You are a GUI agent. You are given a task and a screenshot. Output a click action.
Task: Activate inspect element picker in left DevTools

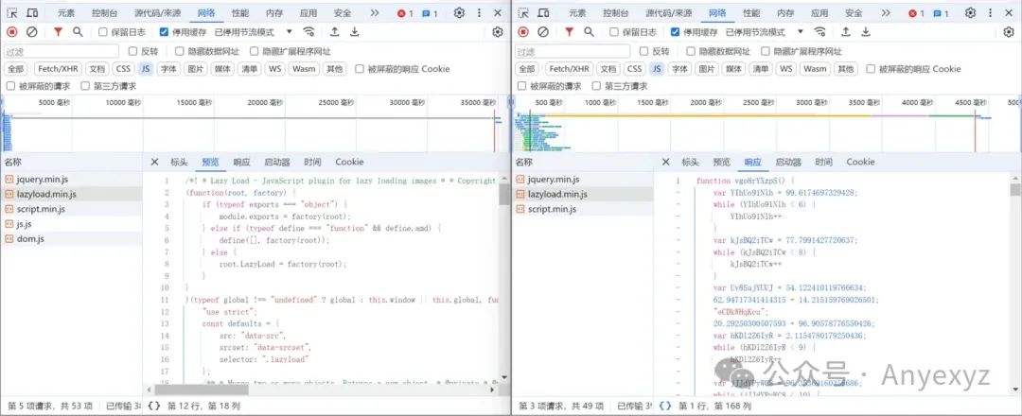pos(12,13)
